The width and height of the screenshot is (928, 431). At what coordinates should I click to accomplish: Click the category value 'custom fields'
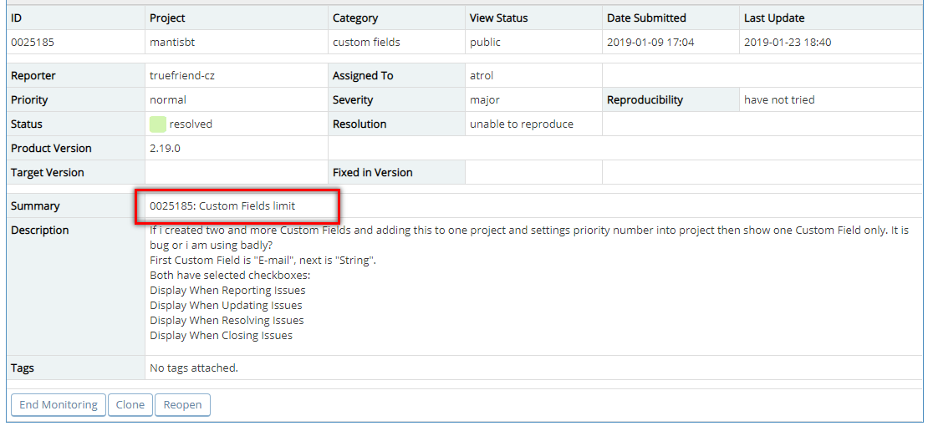[366, 42]
